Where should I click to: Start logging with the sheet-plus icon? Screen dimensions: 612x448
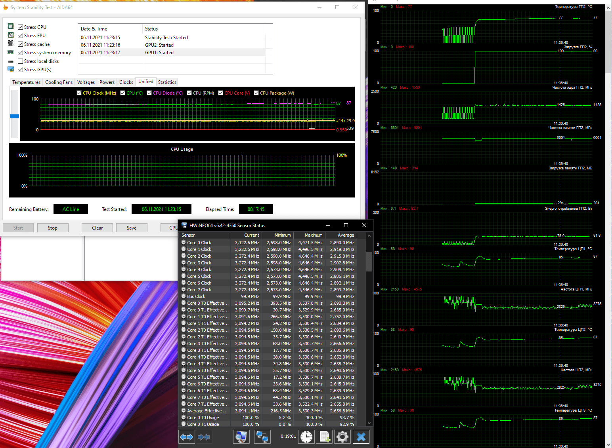click(x=325, y=437)
